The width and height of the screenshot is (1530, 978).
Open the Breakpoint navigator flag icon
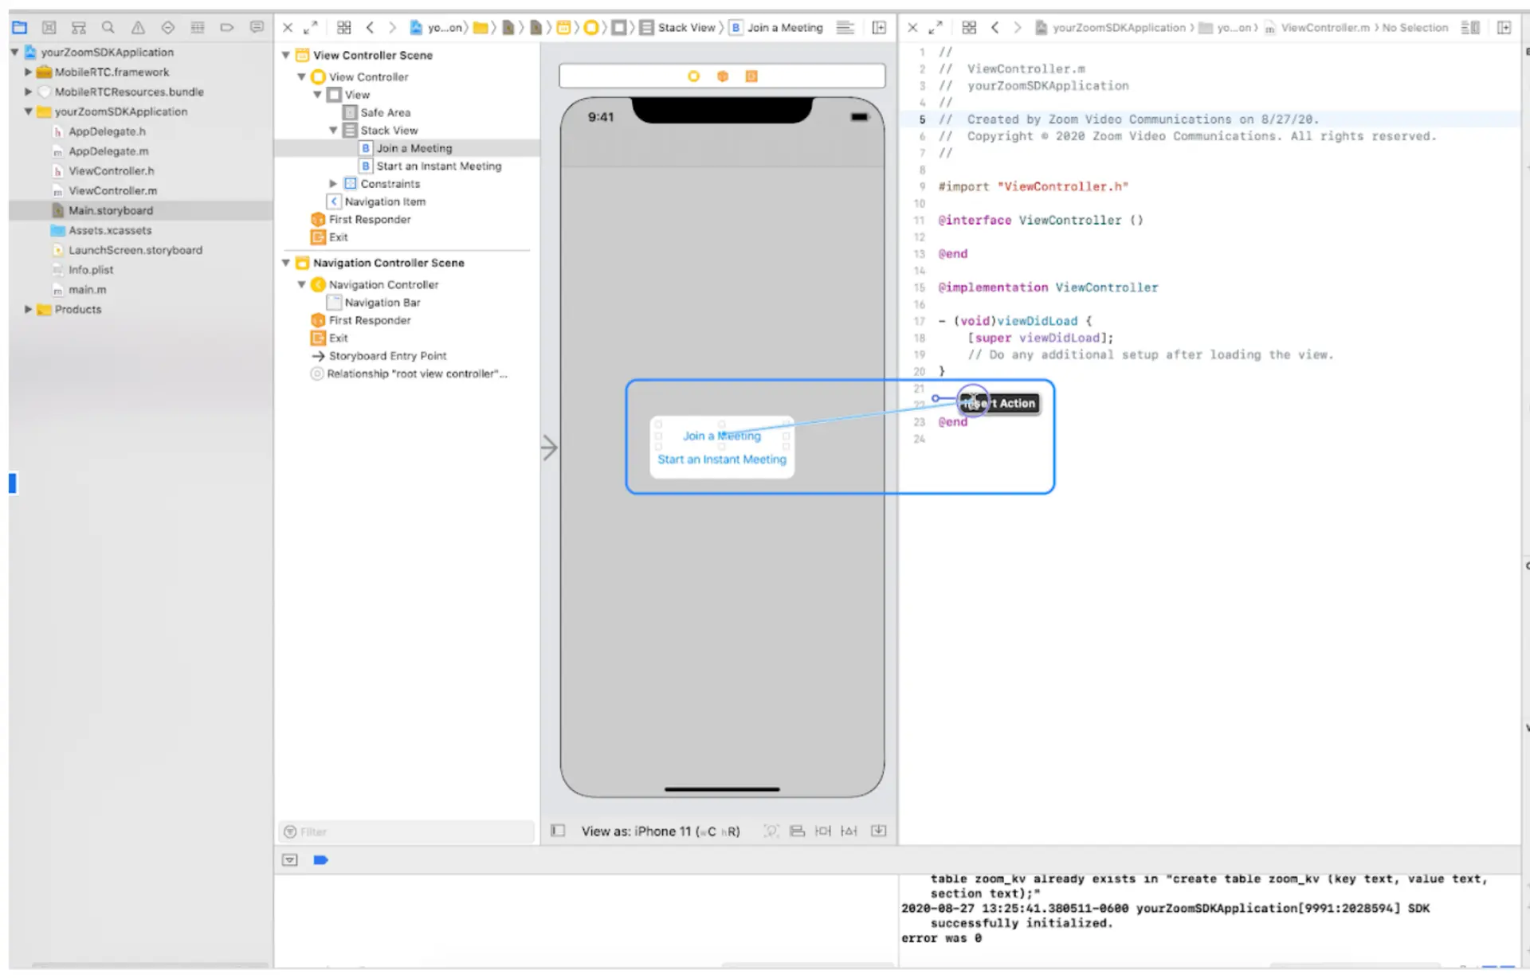pyautogui.click(x=226, y=27)
